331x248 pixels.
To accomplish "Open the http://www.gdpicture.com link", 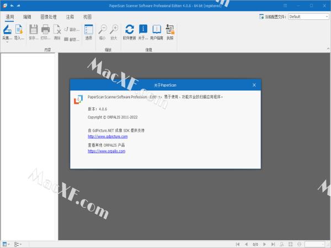I will 108,137.
